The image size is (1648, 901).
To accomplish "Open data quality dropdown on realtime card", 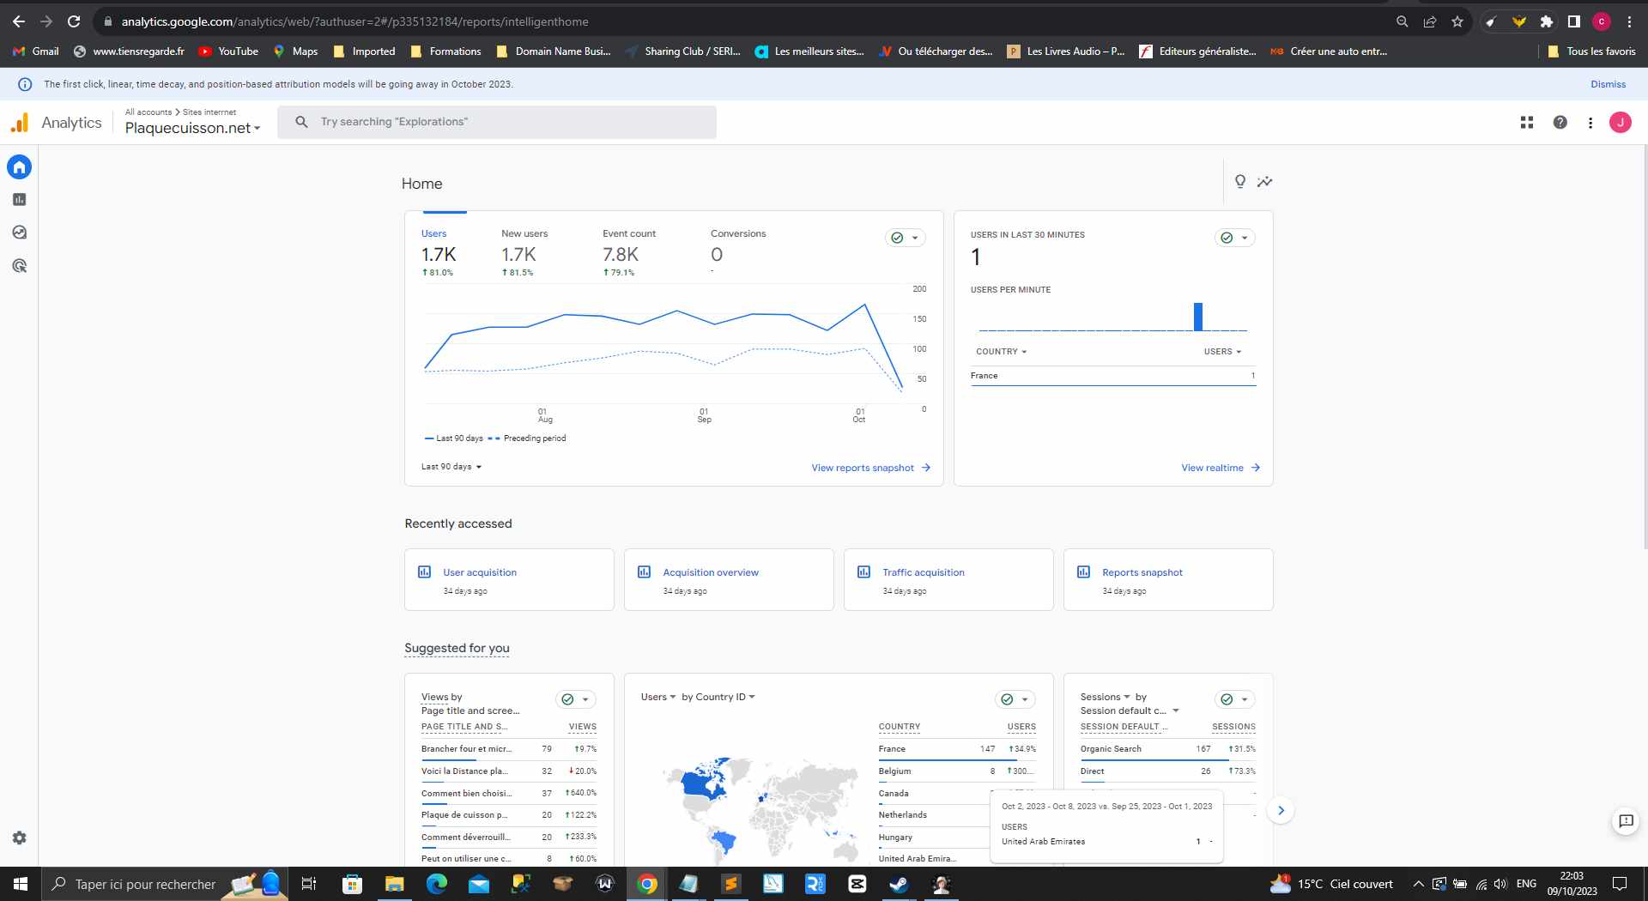I will click(1234, 238).
